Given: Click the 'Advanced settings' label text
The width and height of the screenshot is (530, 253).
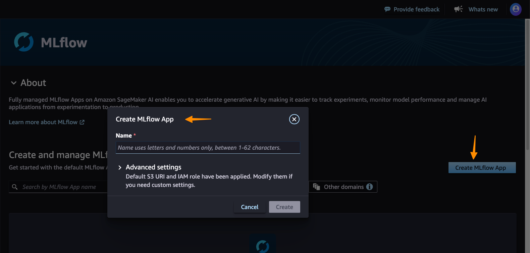Looking at the screenshot, I should coord(153,167).
